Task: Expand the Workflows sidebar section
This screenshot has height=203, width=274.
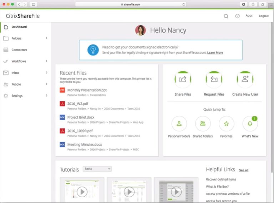Action: 46,61
